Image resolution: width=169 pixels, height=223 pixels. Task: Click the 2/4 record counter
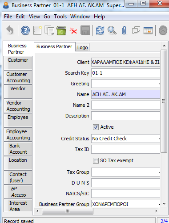[x=164, y=221]
